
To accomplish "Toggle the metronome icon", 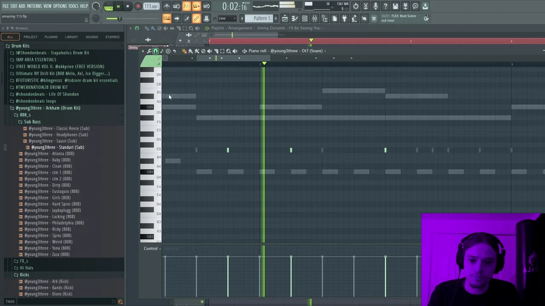I will click(166, 6).
